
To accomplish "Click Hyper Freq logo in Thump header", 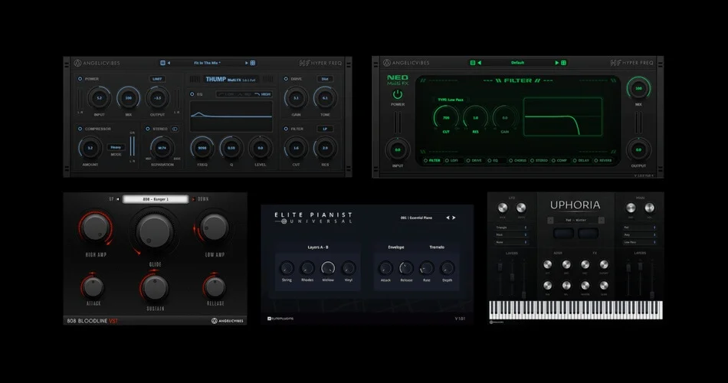I will 320,63.
